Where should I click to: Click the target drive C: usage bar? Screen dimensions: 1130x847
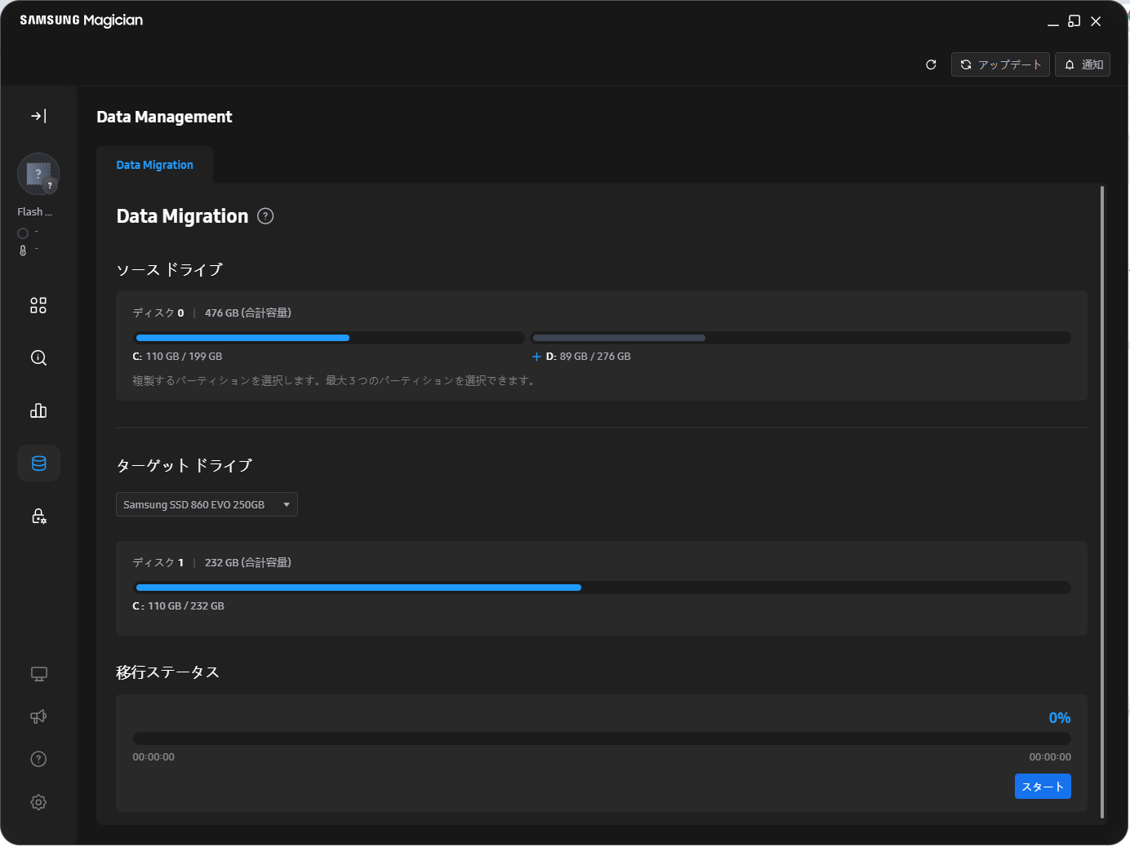[x=602, y=588]
